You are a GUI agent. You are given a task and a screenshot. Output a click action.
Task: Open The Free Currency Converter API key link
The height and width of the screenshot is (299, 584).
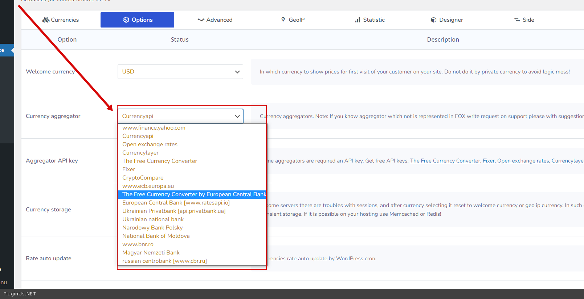445,161
